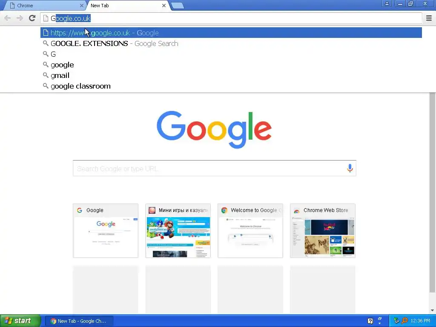Close the Chrome tab
Image resolution: width=436 pixels, height=327 pixels.
pos(81,6)
